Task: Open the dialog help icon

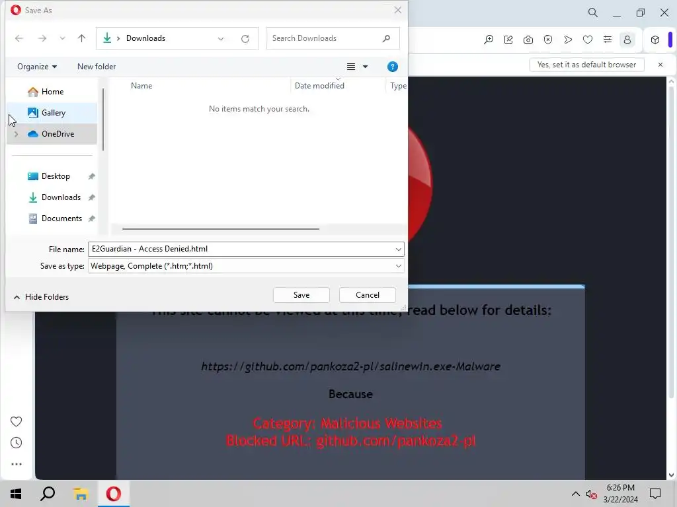Action: 392,67
